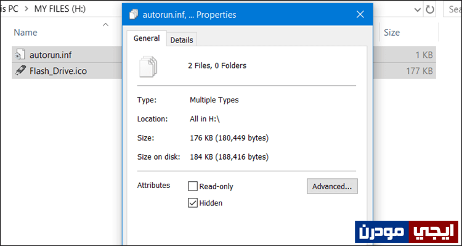
Task: Enable the Read-only attribute checkbox
Action: (193, 186)
